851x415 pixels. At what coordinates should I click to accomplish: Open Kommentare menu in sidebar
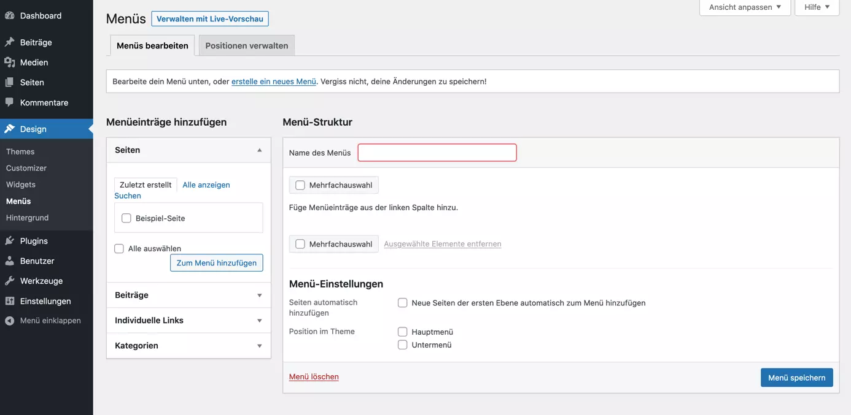pyautogui.click(x=47, y=102)
